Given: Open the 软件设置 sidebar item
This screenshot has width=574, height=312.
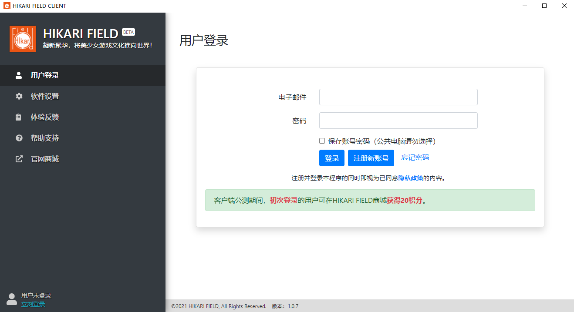Looking at the screenshot, I should 83,96.
